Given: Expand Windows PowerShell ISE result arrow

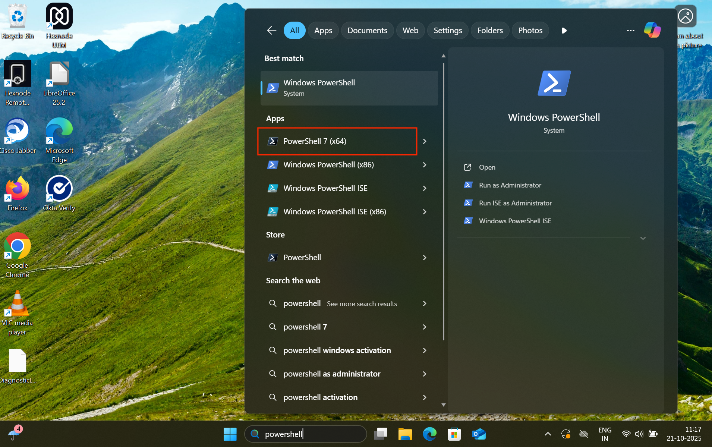Looking at the screenshot, I should 425,188.
